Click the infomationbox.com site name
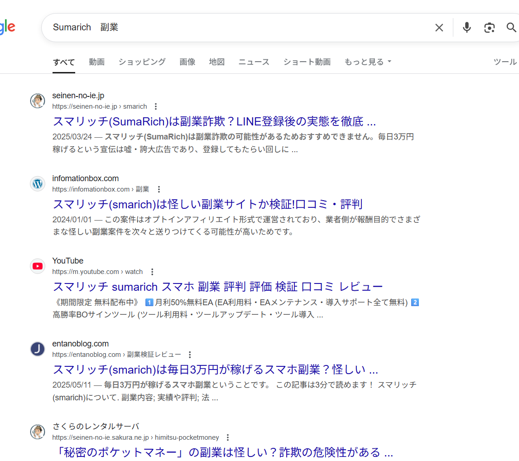Image resolution: width=519 pixels, height=461 pixels. click(86, 178)
